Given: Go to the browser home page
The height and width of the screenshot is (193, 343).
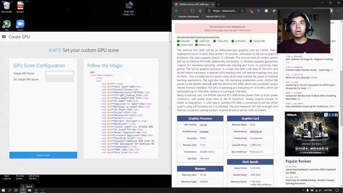Looking at the screenshot, I should point(200,11).
